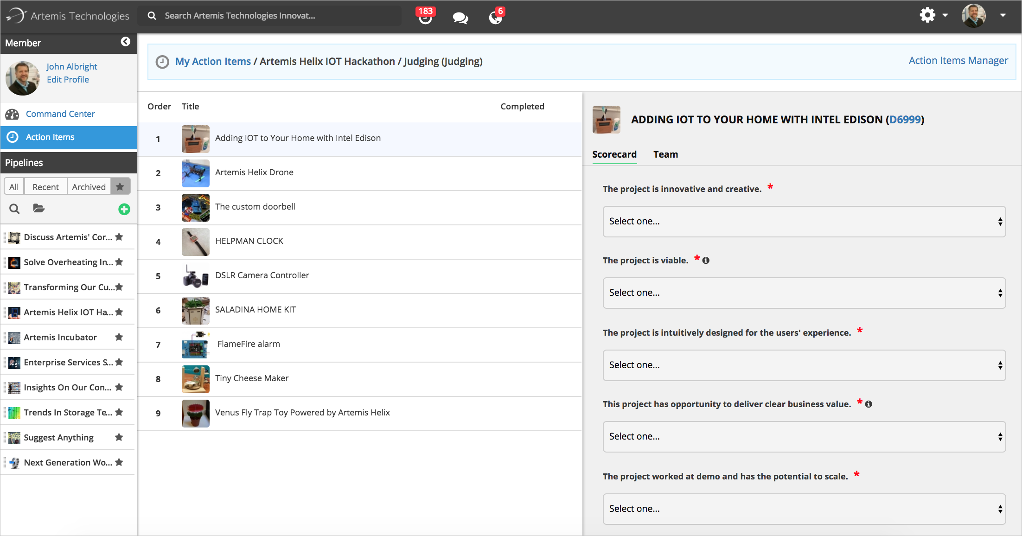Click the Intel Edison project thumbnail in scorecard header
Viewport: 1022px width, 536px height.
(x=607, y=120)
